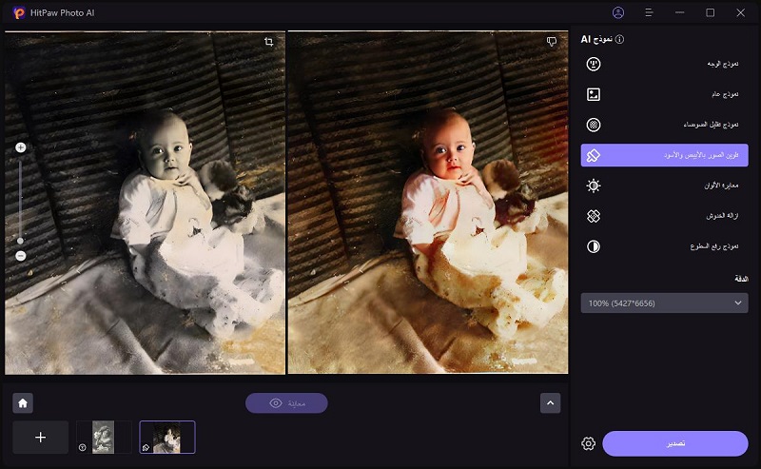This screenshot has height=469, width=761.
Task: Select the first grayscale photo thumbnail
Action: (x=103, y=437)
